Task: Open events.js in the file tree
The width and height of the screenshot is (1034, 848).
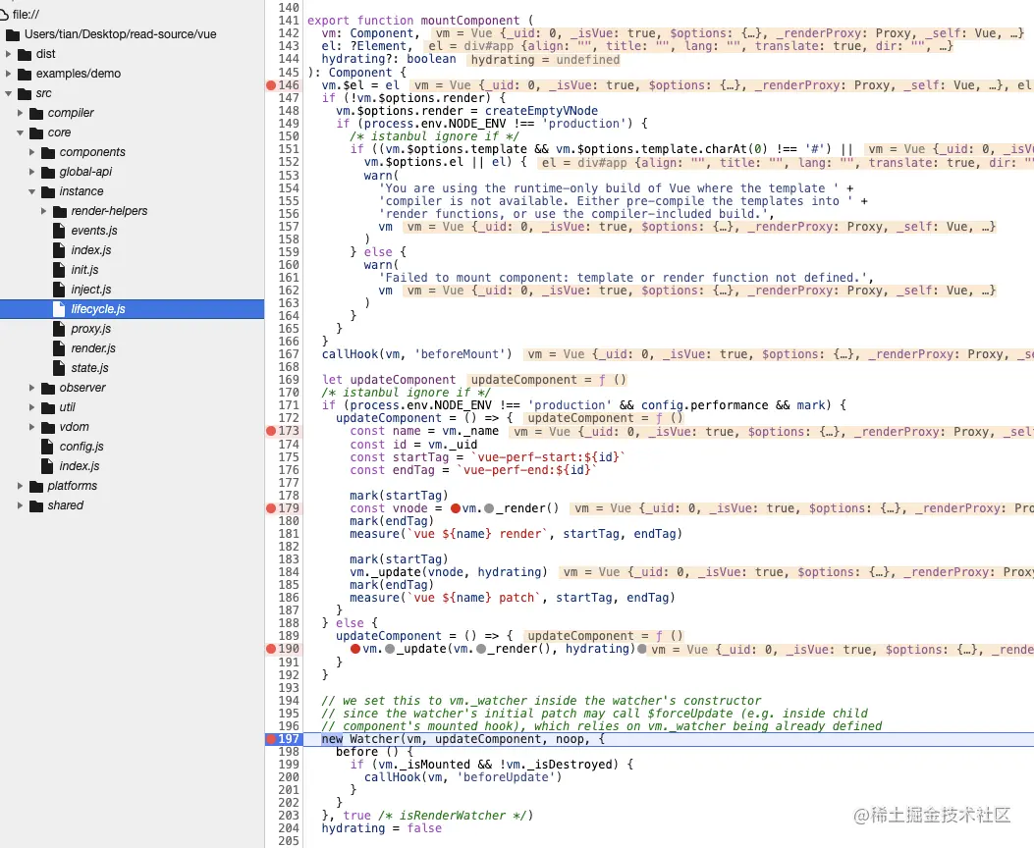Action: (x=94, y=231)
